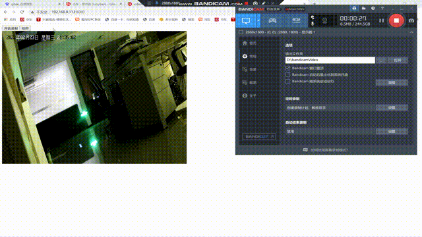Open the clock scheduler icon in title bar
The image size is (422, 237).
click(x=373, y=9)
